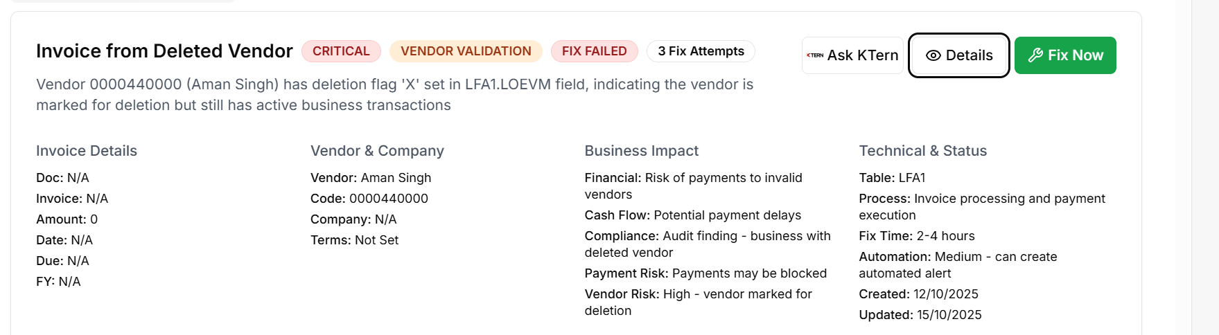
Task: Click the KTern logo icon
Action: 815,55
